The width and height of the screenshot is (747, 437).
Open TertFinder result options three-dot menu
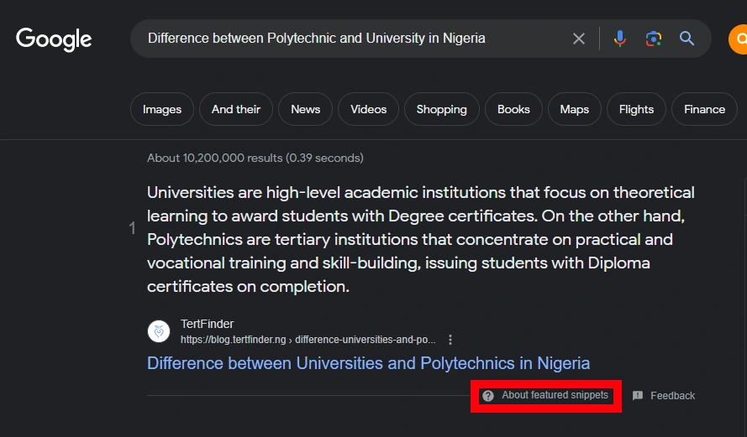point(450,340)
